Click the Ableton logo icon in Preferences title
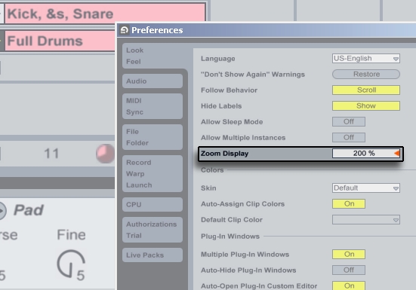416x290 pixels. 124,30
